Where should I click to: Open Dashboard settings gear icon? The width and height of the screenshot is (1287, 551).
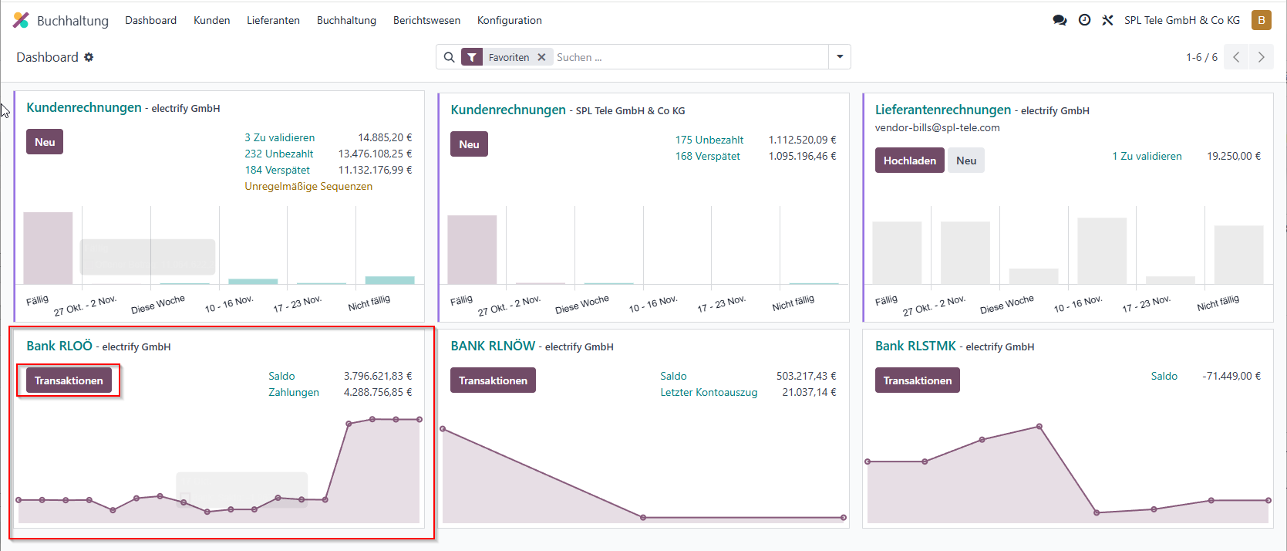89,57
